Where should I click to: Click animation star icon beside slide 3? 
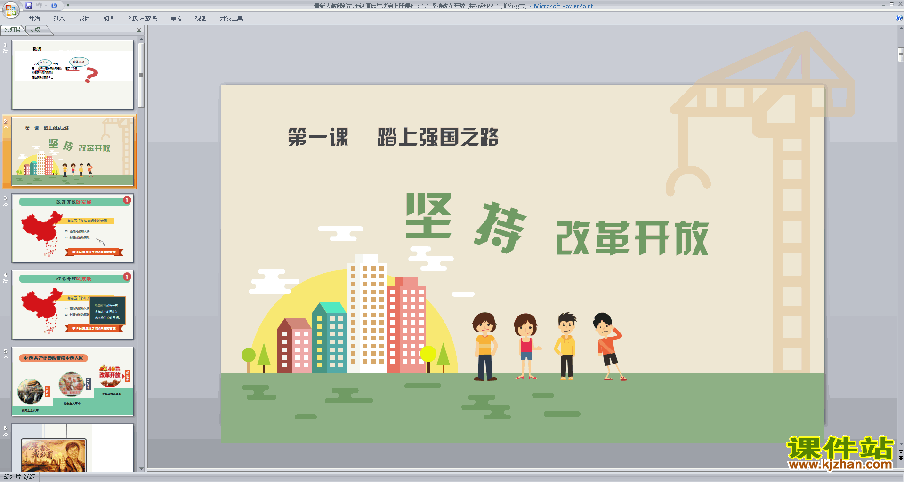(x=5, y=204)
